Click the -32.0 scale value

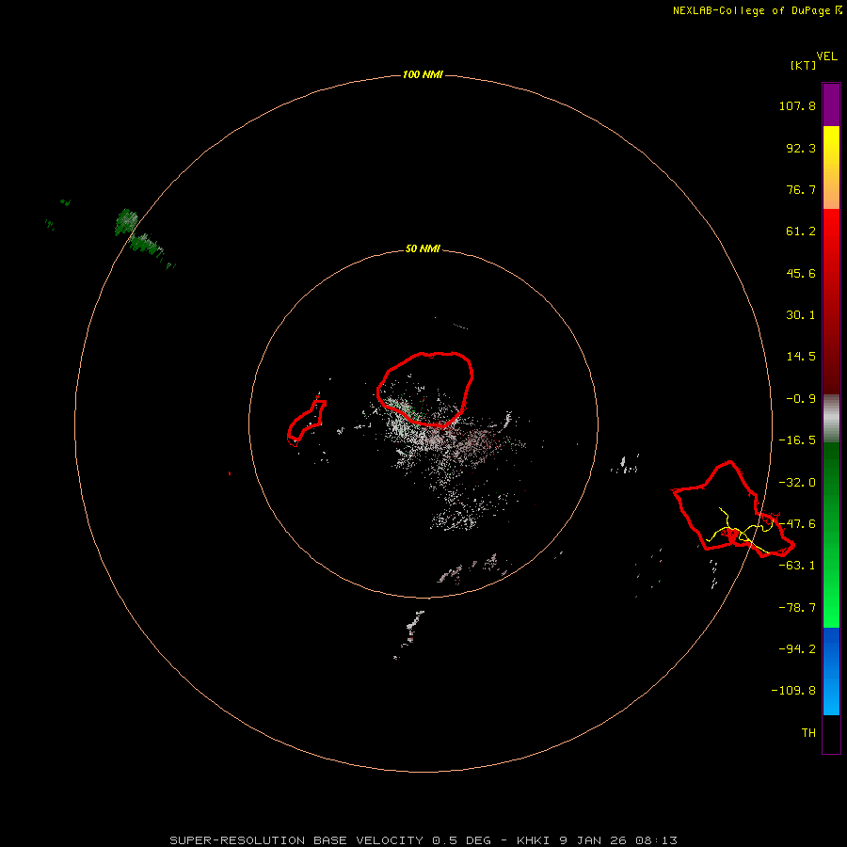click(x=797, y=483)
